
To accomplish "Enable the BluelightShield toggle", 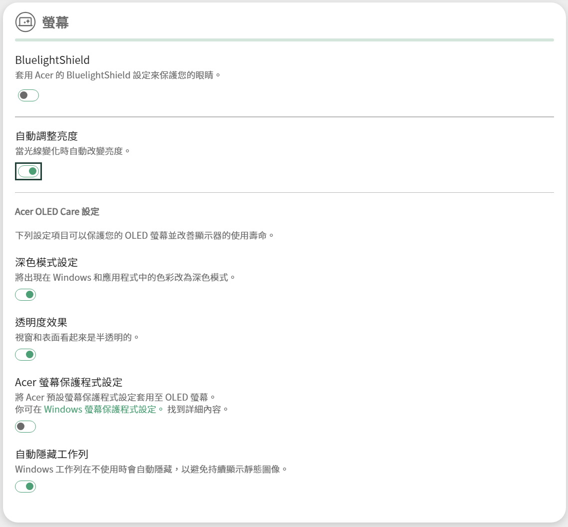I will coord(28,95).
